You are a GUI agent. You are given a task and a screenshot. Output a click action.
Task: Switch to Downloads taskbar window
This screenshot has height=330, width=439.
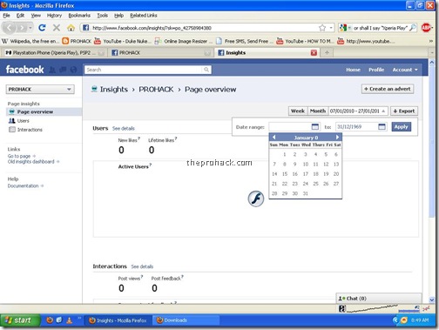click(186, 320)
